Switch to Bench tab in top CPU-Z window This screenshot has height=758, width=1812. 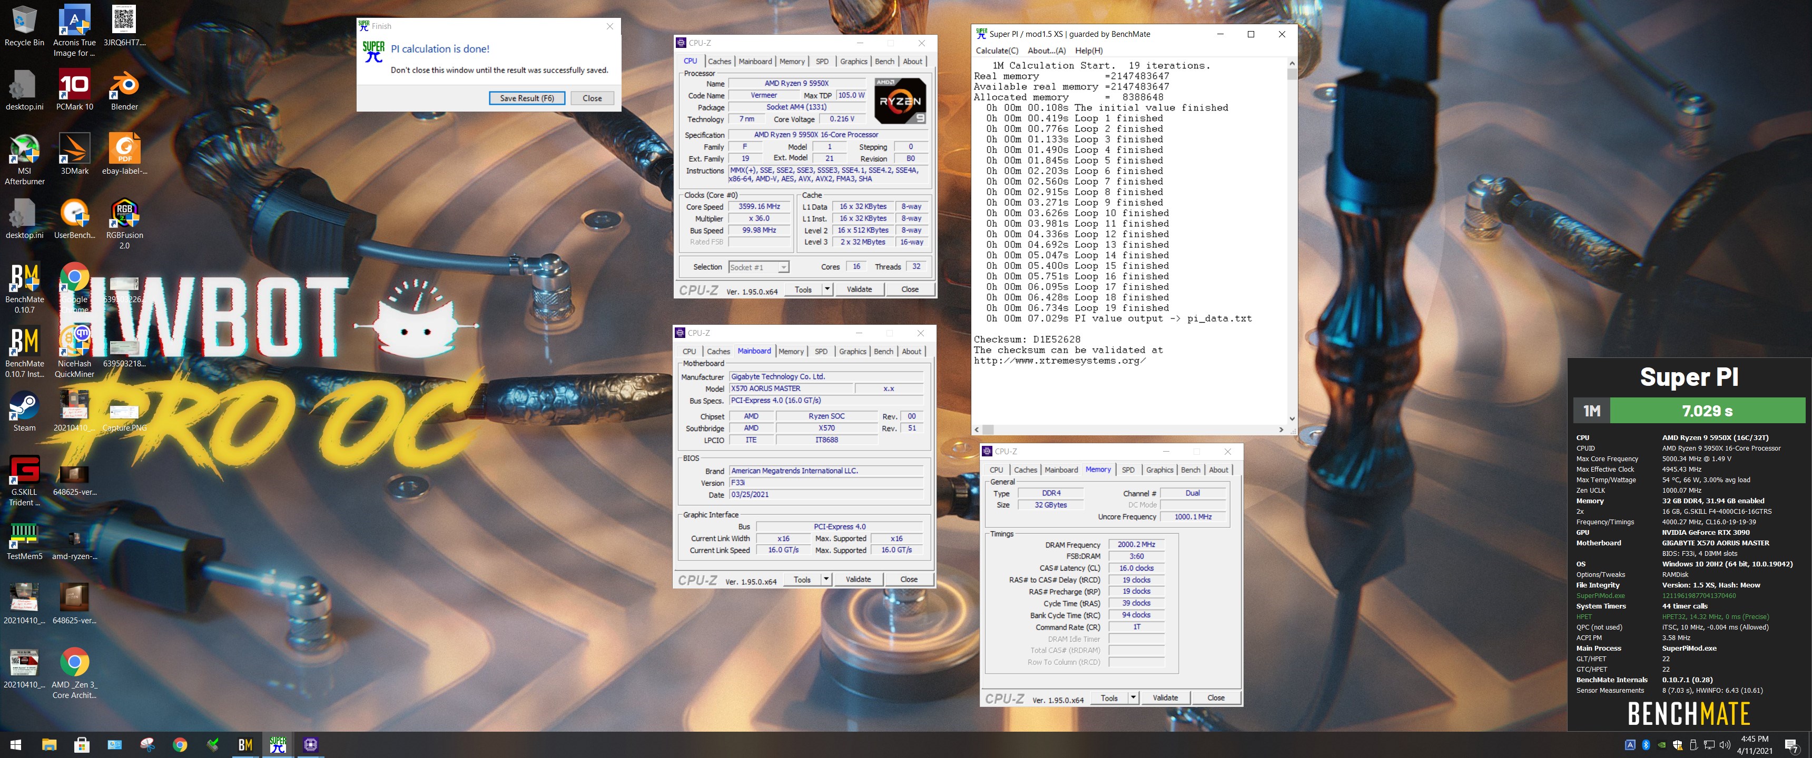click(884, 61)
